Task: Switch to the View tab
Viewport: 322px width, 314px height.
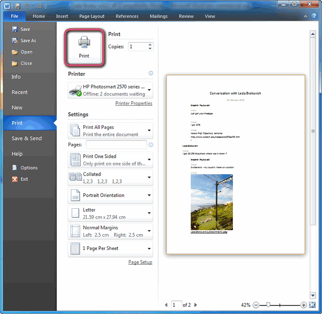Action: tap(210, 16)
